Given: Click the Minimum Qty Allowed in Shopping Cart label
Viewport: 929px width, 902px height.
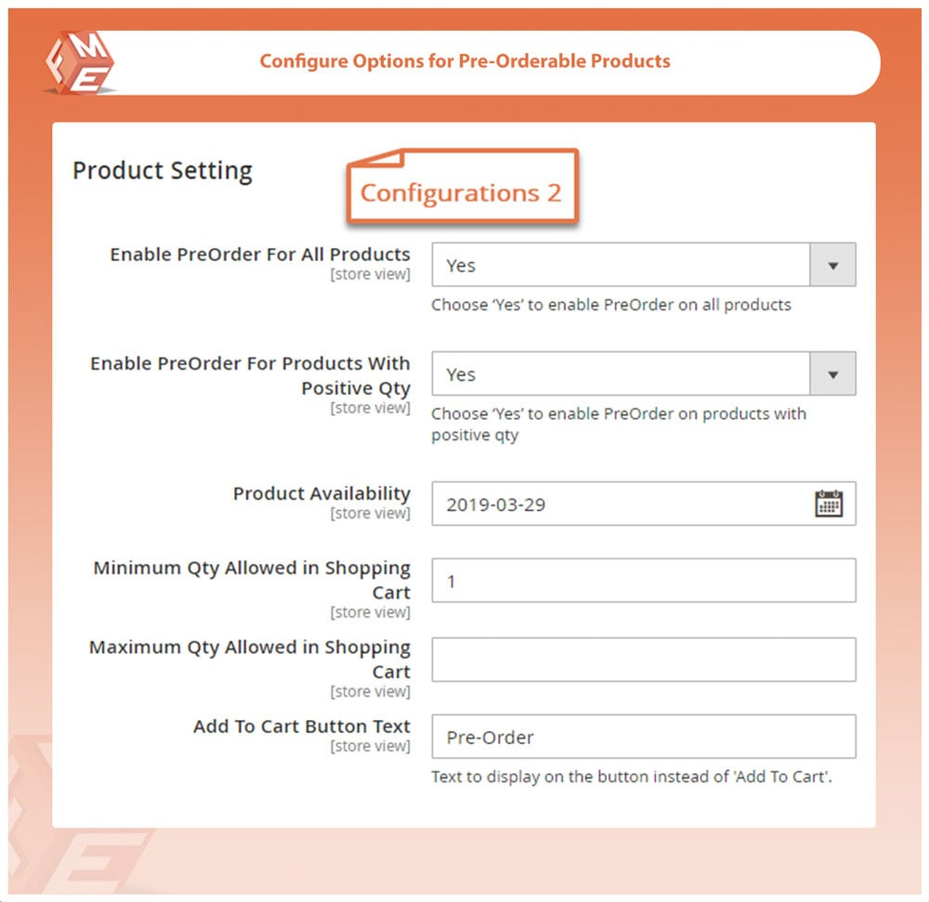Looking at the screenshot, I should click(x=252, y=580).
